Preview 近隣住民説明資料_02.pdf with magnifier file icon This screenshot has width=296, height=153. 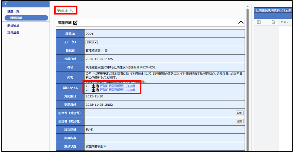point(98,90)
